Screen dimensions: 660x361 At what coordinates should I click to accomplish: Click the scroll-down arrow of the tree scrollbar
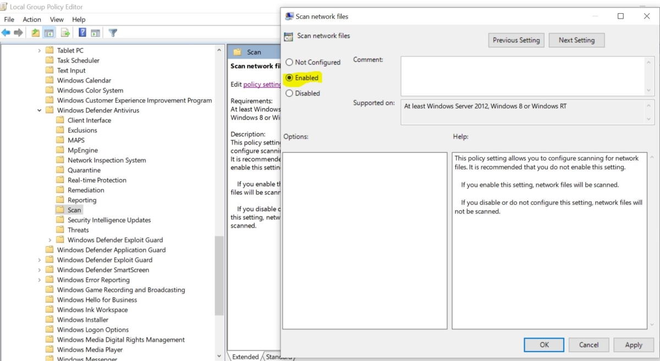point(219,356)
